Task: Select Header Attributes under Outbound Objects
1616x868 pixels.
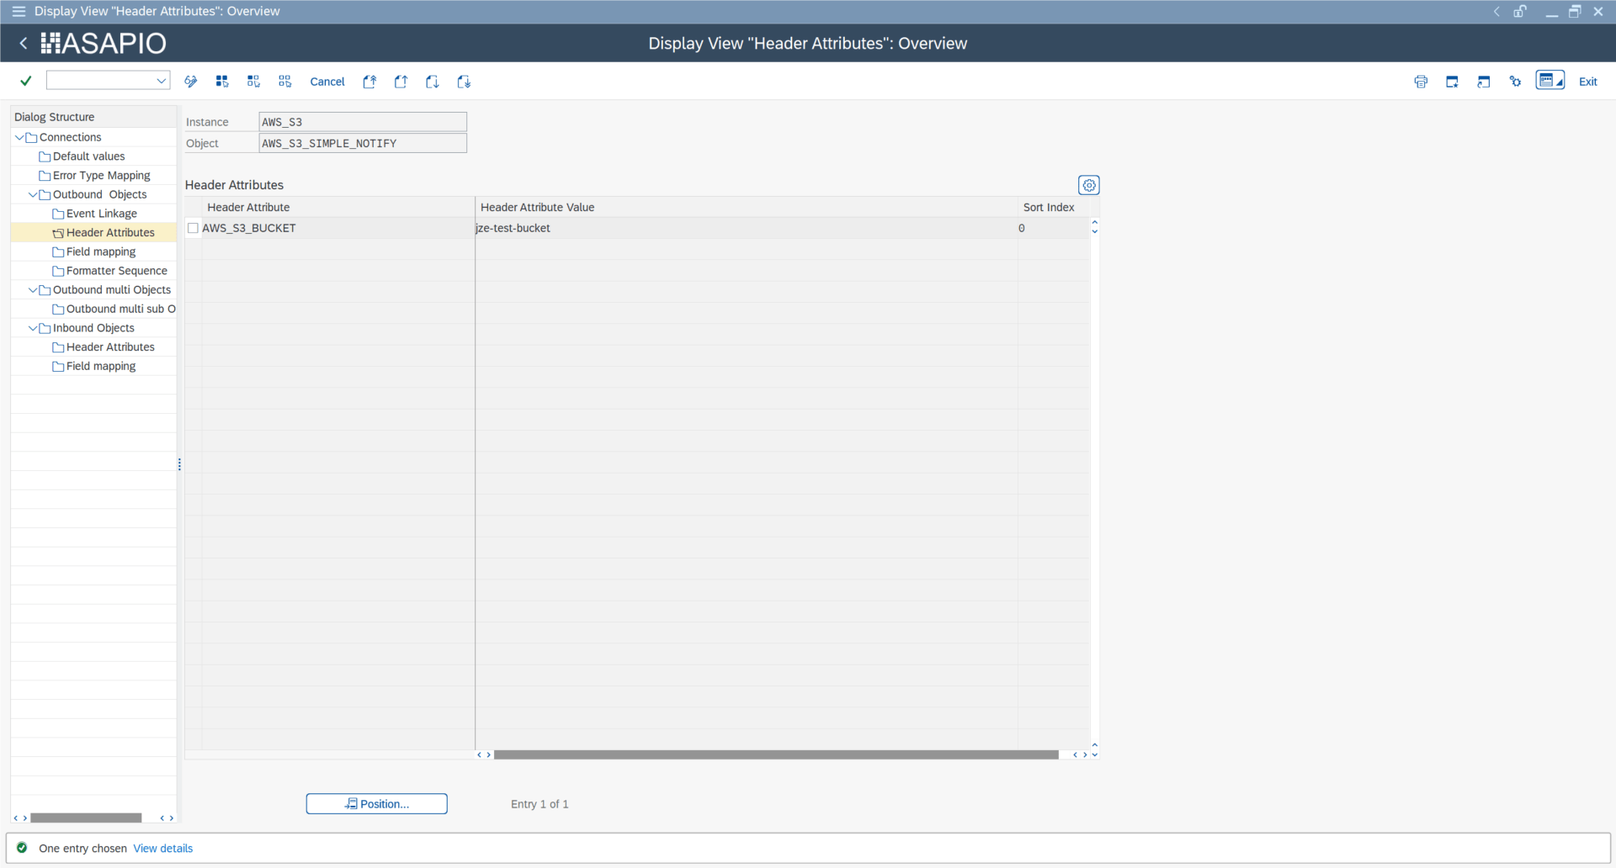Action: [x=110, y=232]
